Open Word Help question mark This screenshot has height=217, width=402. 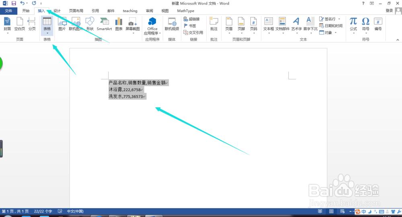click(363, 3)
